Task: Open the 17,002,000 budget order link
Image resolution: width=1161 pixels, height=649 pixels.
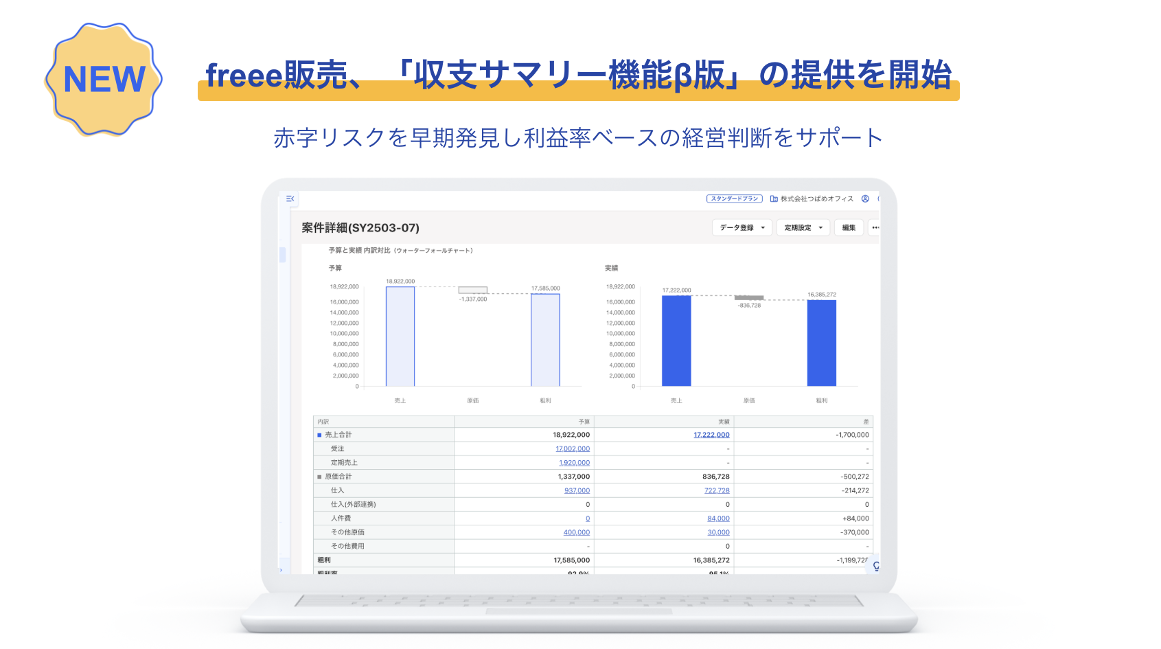Action: tap(573, 448)
